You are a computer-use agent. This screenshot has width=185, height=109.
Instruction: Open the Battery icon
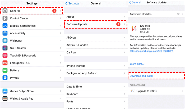(5, 70)
